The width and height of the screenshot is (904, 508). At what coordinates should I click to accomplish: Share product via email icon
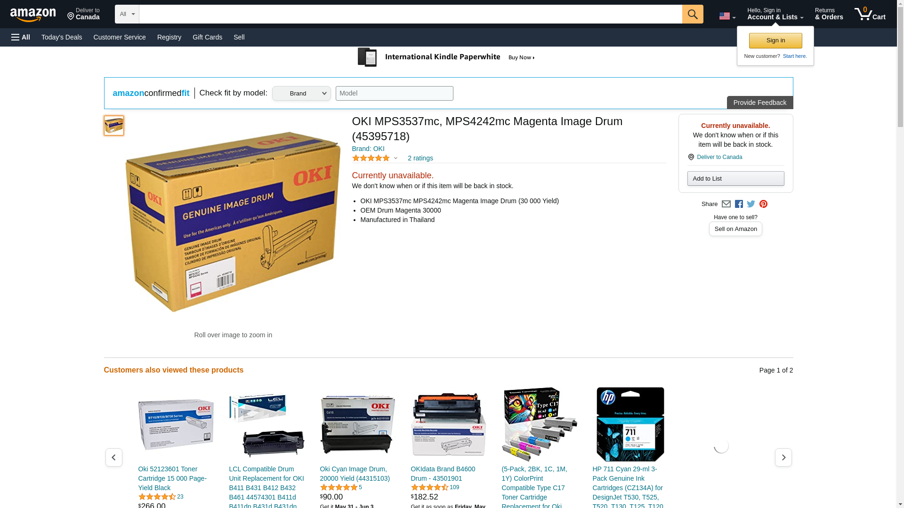click(x=726, y=204)
